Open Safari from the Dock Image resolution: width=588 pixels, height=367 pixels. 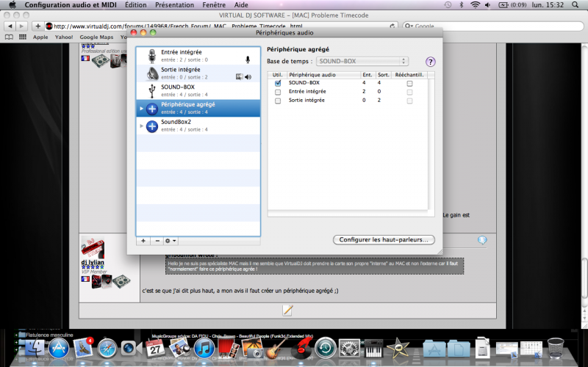pyautogui.click(x=107, y=348)
